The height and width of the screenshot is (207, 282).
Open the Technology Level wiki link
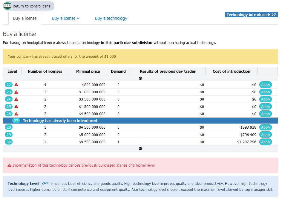(45, 183)
